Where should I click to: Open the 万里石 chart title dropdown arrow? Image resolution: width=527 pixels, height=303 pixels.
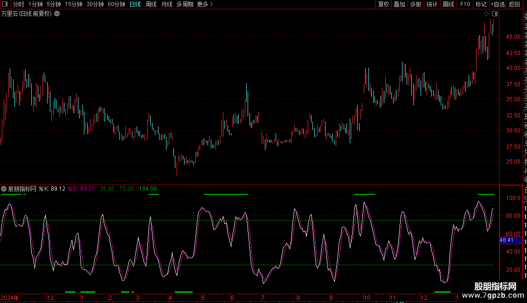point(57,14)
